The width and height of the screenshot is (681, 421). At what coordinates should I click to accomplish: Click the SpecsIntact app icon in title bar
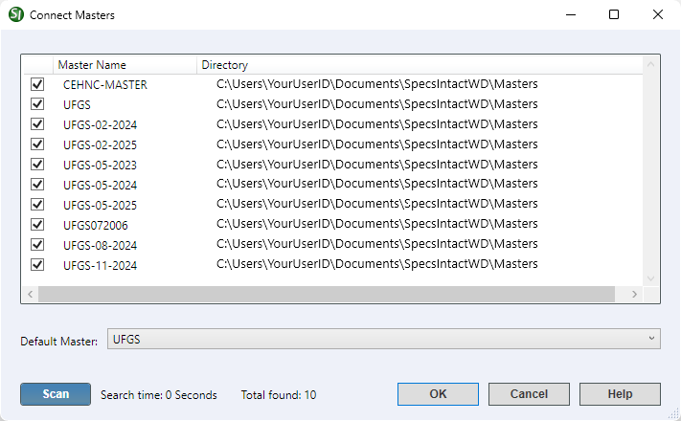point(16,14)
